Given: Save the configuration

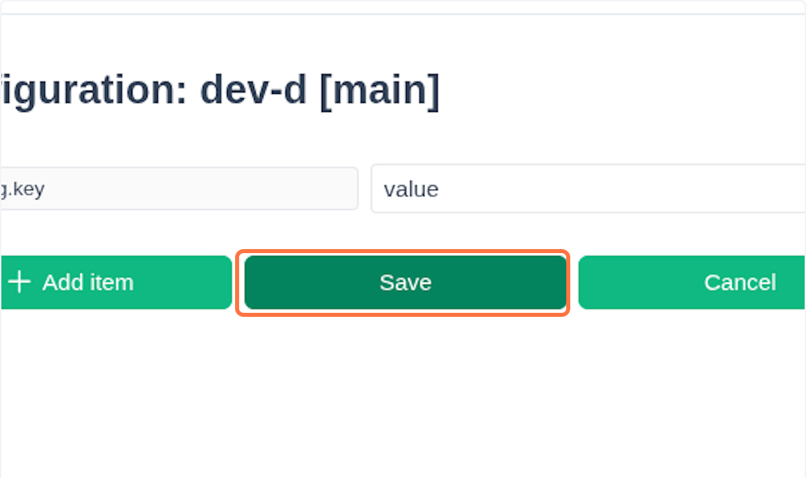Looking at the screenshot, I should (x=405, y=283).
